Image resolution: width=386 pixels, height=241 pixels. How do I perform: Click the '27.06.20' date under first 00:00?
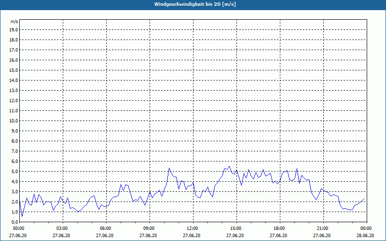click(18, 236)
